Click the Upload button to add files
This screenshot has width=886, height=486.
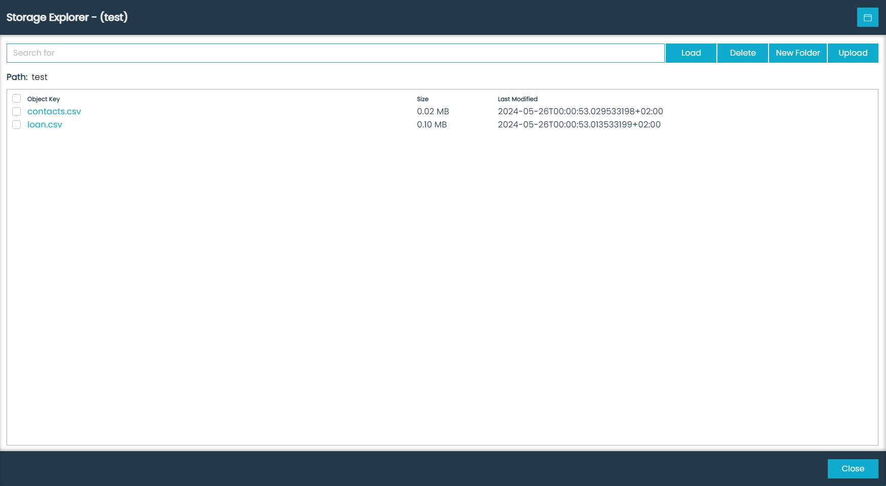[x=853, y=53]
